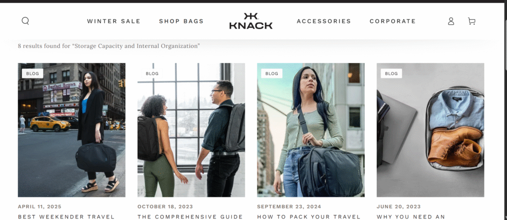
Task: Open Why You Need An article
Action: (x=411, y=217)
